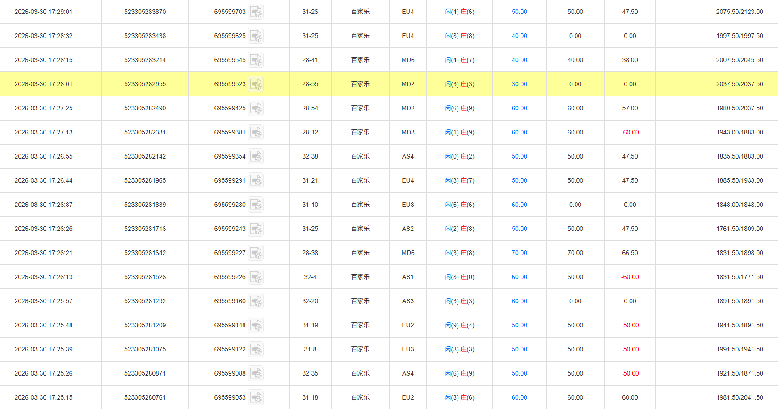This screenshot has height=409, width=778.
Task: Click the -60.00 result in 32-4 row
Action: [630, 277]
